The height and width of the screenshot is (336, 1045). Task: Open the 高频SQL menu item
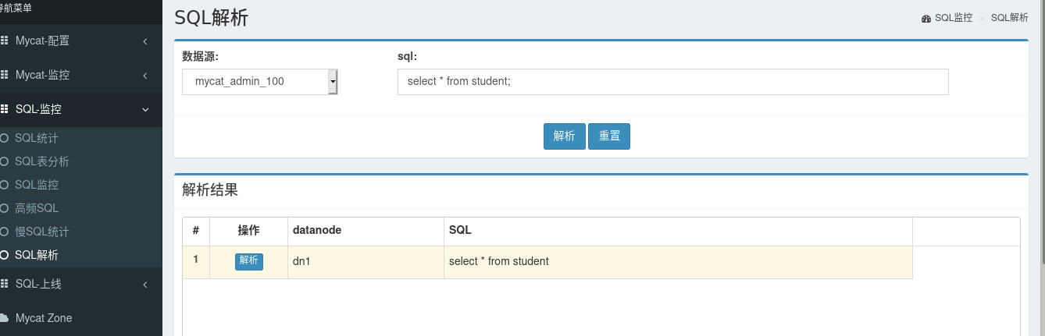click(x=37, y=208)
